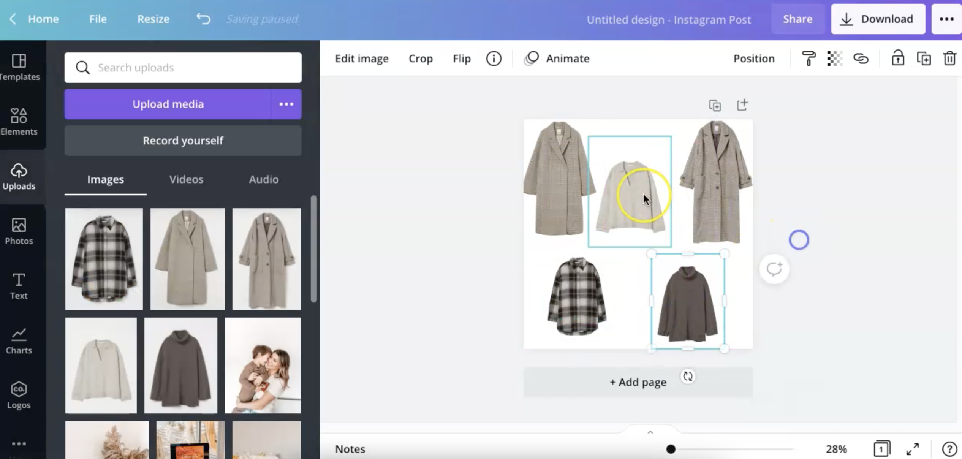Select the Images tab
This screenshot has height=459, width=962.
[x=105, y=179]
